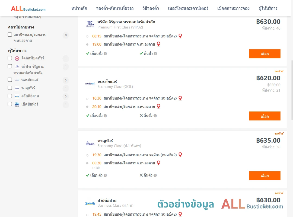Image resolution: width=293 pixels, height=217 pixels.
Task: Click the ที่นั่งว่าง: 21 seat count
Action: click(271, 91)
